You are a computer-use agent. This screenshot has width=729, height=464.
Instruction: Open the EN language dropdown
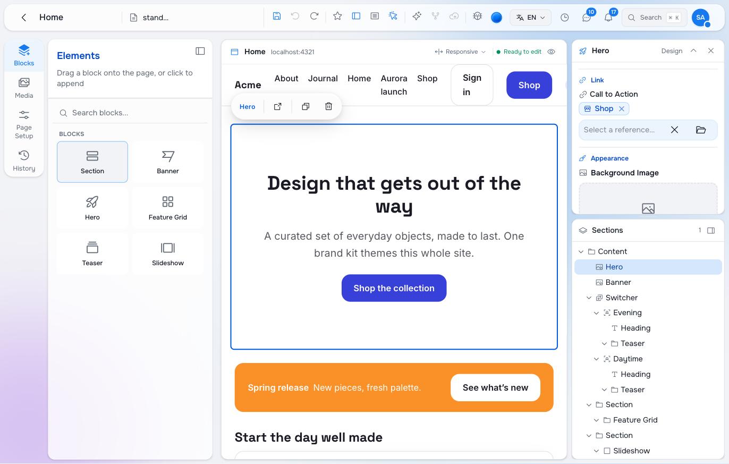(x=530, y=18)
